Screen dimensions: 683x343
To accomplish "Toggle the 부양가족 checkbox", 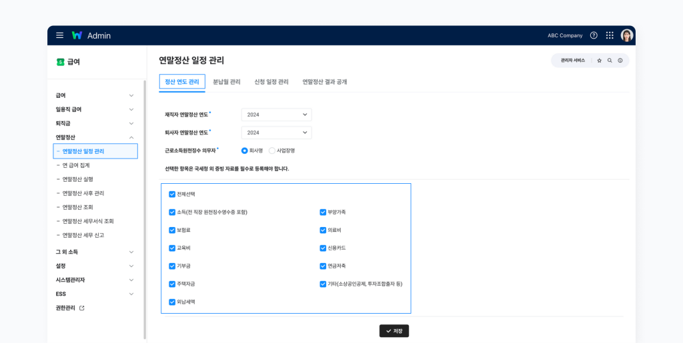I will pos(323,212).
